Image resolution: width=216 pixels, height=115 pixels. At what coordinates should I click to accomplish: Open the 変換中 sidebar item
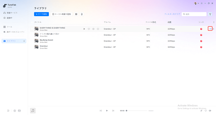pos(8,18)
